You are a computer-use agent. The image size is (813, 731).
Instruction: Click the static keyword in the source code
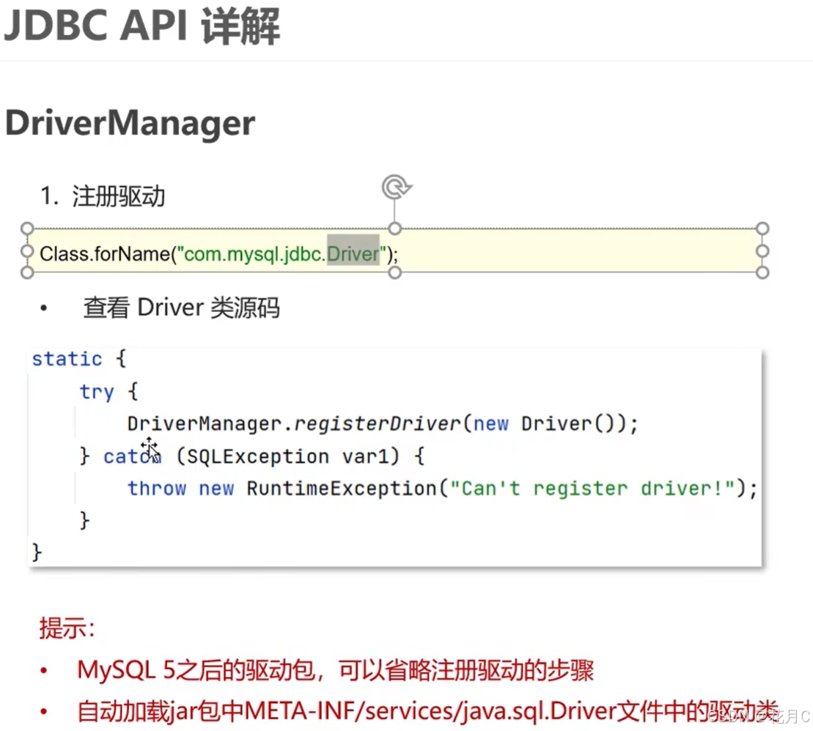click(x=66, y=359)
